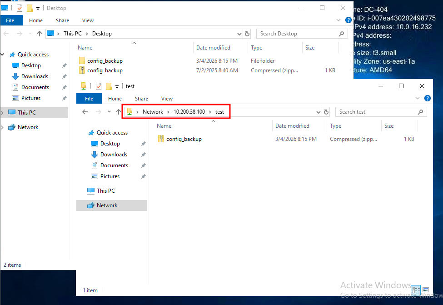Click the refresh icon in the test window address bar
443x305 pixels.
326,112
